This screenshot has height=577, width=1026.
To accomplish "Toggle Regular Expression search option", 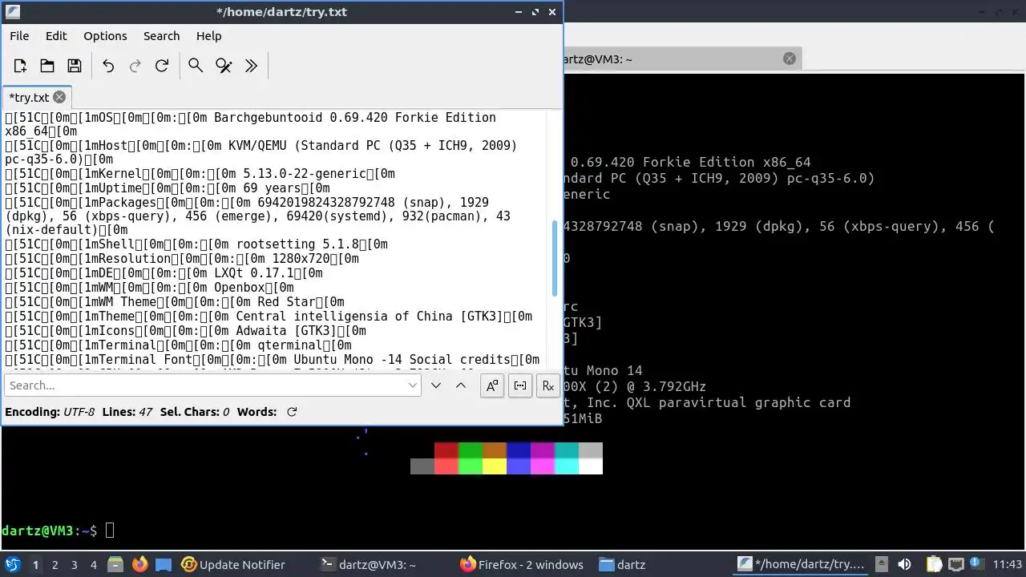I will 548,385.
